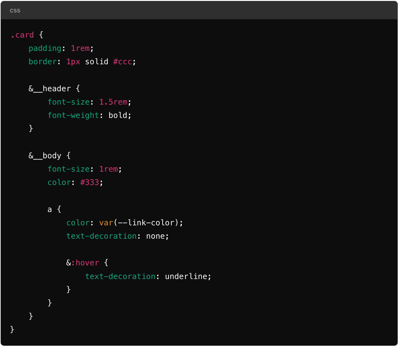Click the "#ccc" border color value
The height and width of the screenshot is (347, 398).
pos(123,62)
